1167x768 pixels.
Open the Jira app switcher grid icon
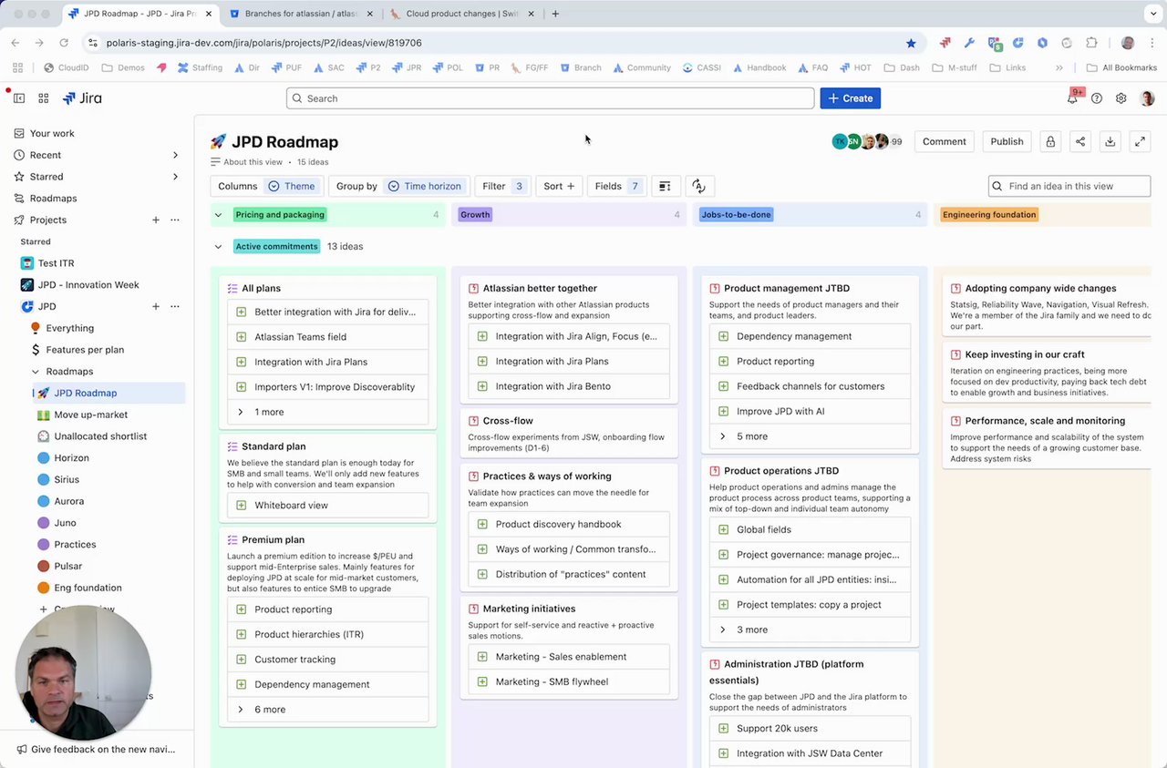pyautogui.click(x=43, y=98)
